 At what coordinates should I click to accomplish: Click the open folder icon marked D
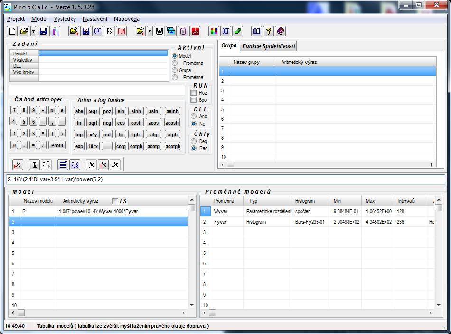coord(74,31)
